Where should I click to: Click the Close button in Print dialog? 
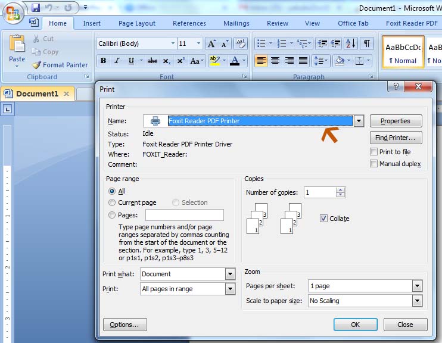tap(405, 325)
